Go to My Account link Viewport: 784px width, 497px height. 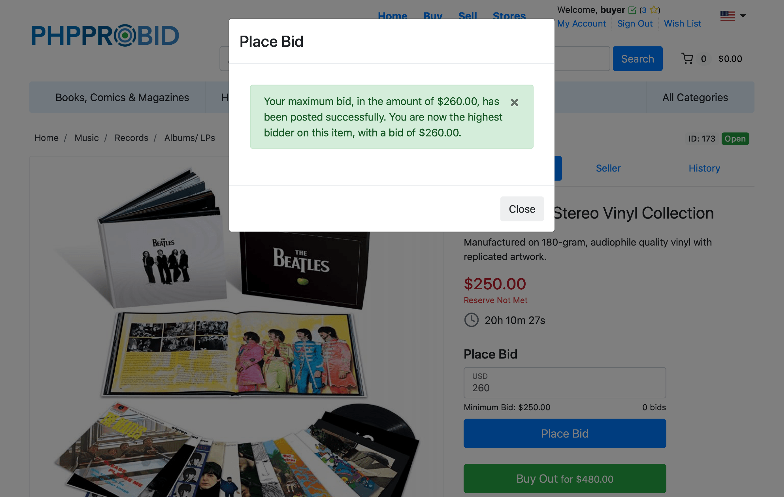581,24
